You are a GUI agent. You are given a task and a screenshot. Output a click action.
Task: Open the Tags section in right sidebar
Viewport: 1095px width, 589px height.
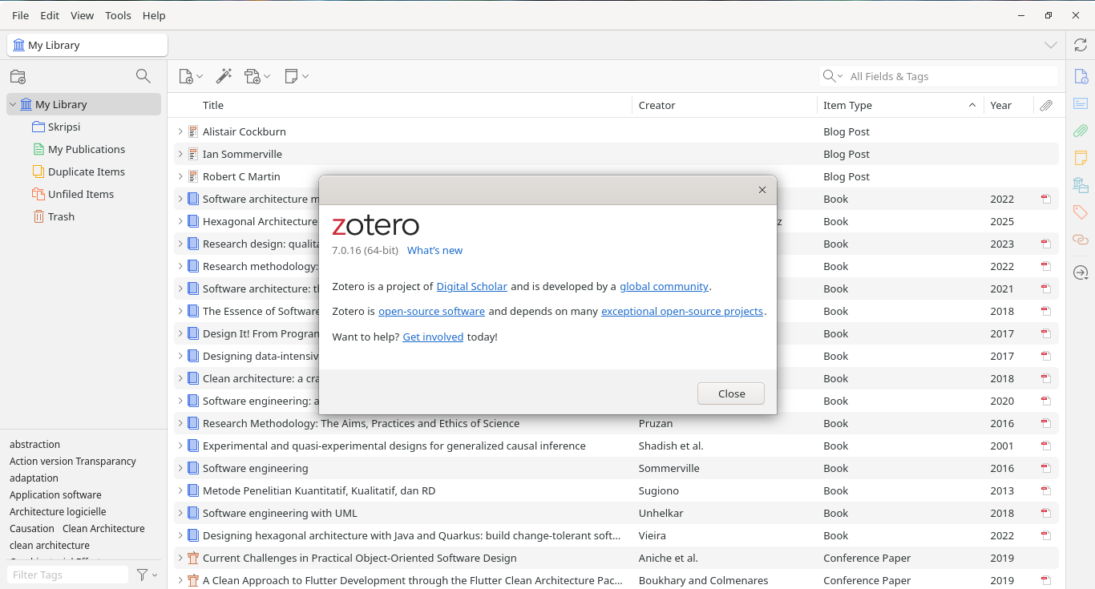tap(1081, 212)
